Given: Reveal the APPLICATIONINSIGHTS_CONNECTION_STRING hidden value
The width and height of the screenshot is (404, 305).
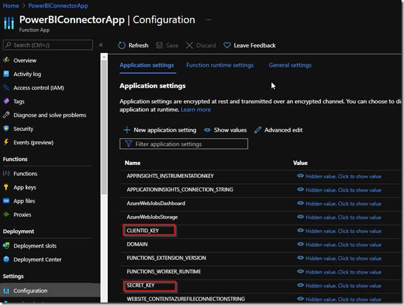Looking at the screenshot, I should [x=339, y=190].
